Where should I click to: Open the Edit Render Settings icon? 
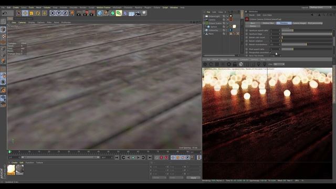(92, 13)
